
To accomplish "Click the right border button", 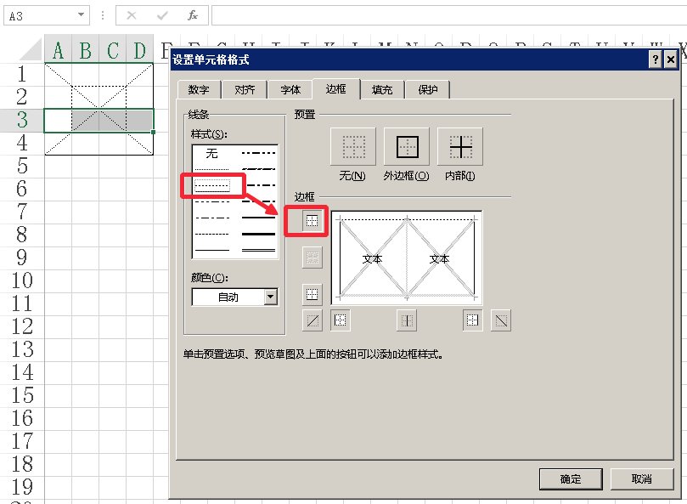I will coord(472,320).
